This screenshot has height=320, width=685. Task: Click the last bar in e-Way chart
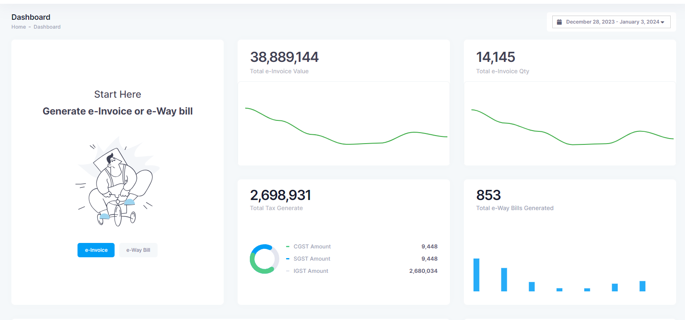point(642,286)
